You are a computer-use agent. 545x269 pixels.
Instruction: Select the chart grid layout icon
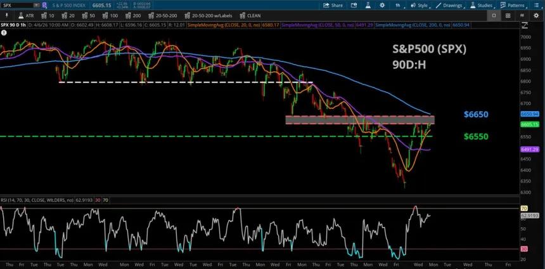pyautogui.click(x=508, y=16)
